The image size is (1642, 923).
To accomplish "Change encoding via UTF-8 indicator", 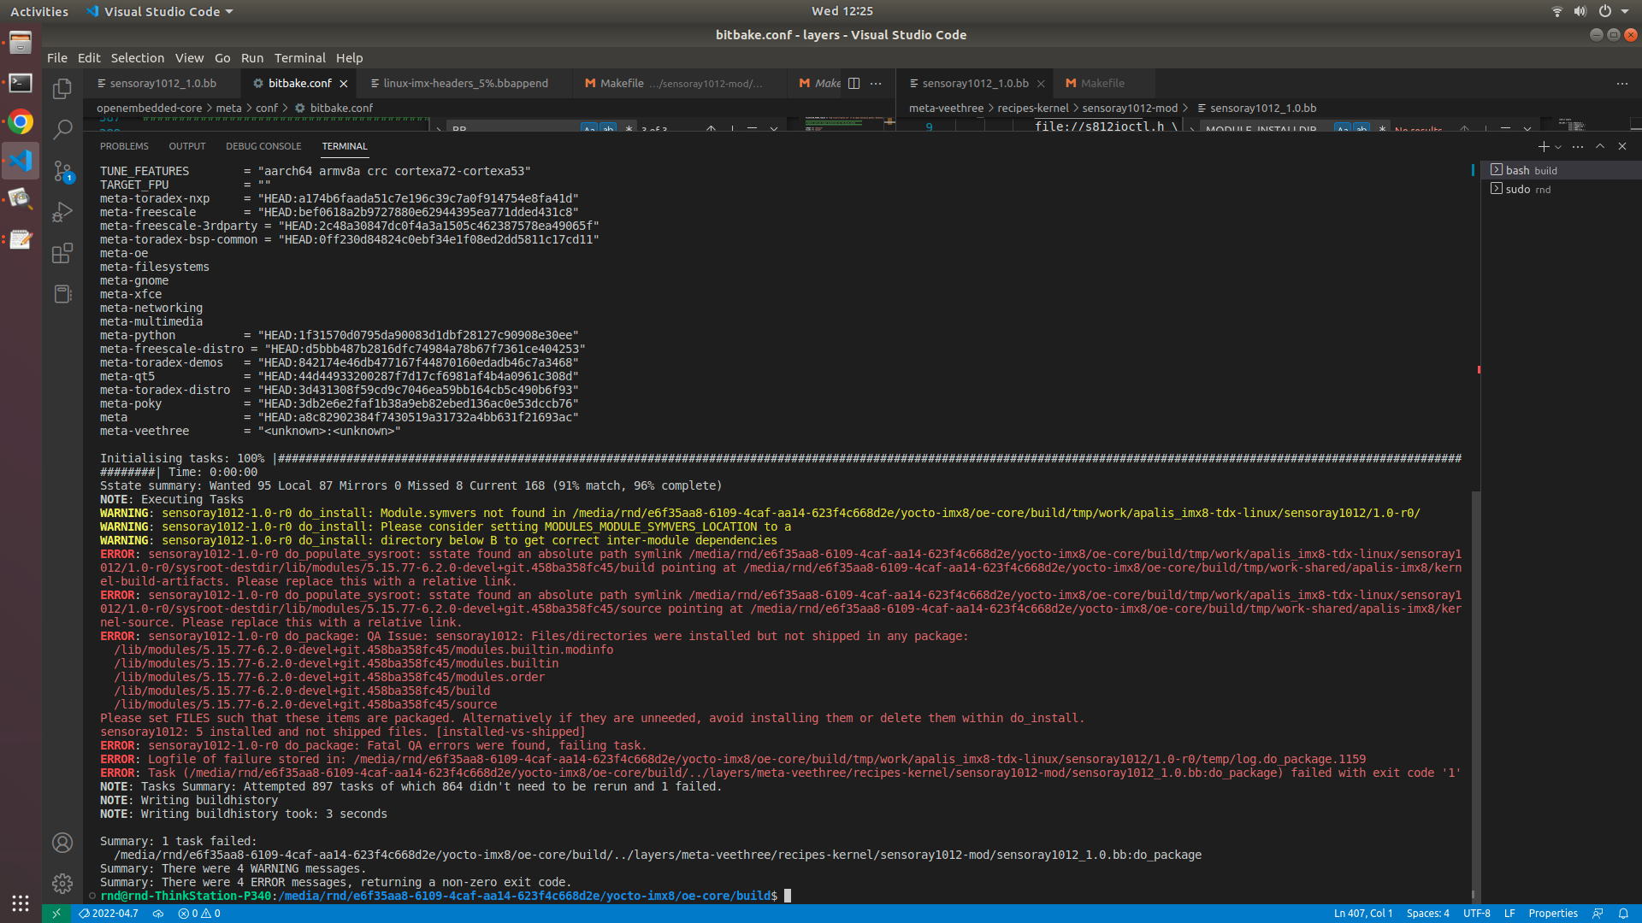I will pyautogui.click(x=1476, y=914).
